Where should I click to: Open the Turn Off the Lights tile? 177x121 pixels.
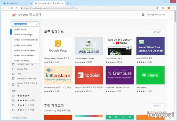point(120,46)
